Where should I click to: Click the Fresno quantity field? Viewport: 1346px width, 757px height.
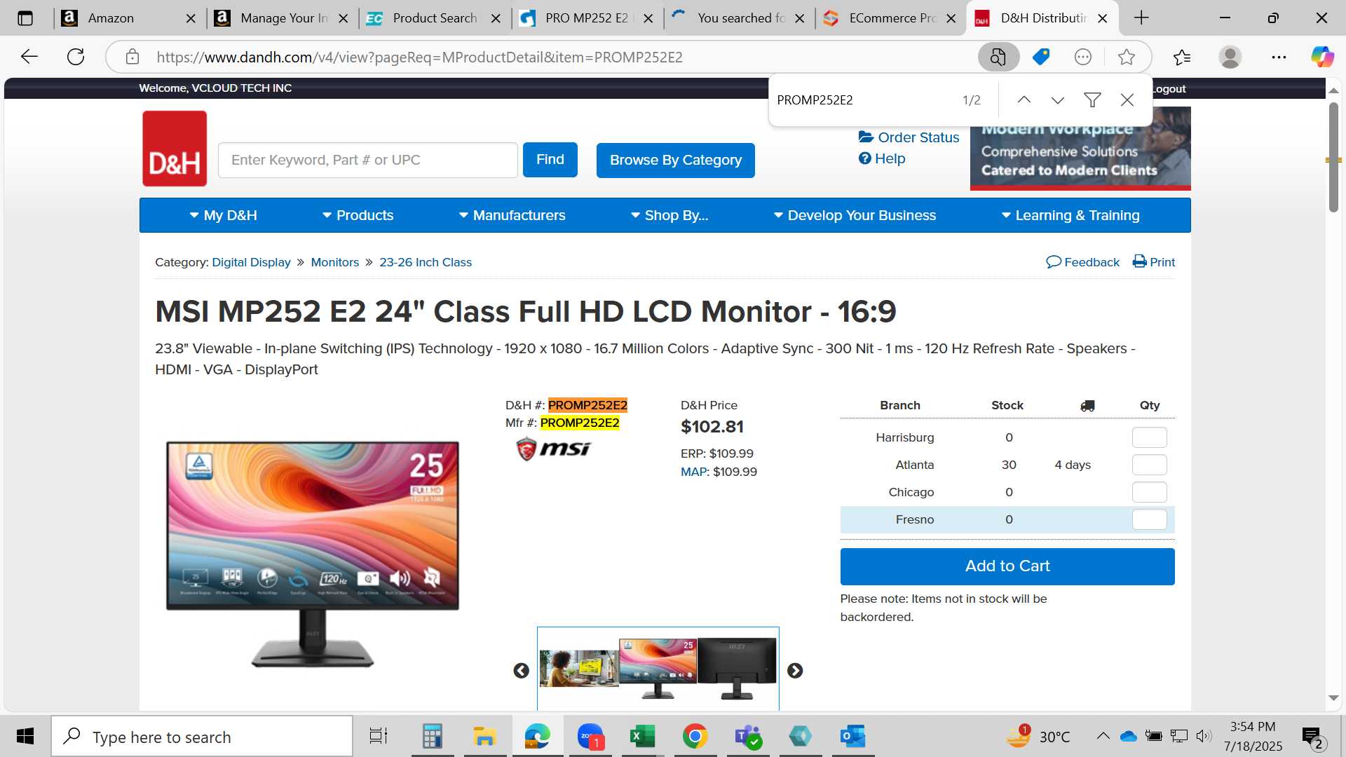click(x=1150, y=519)
